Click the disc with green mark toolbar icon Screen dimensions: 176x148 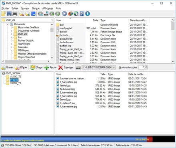point(28,14)
